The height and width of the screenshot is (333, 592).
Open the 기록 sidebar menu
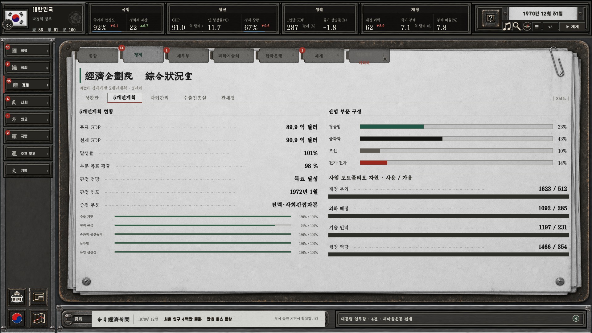point(28,170)
